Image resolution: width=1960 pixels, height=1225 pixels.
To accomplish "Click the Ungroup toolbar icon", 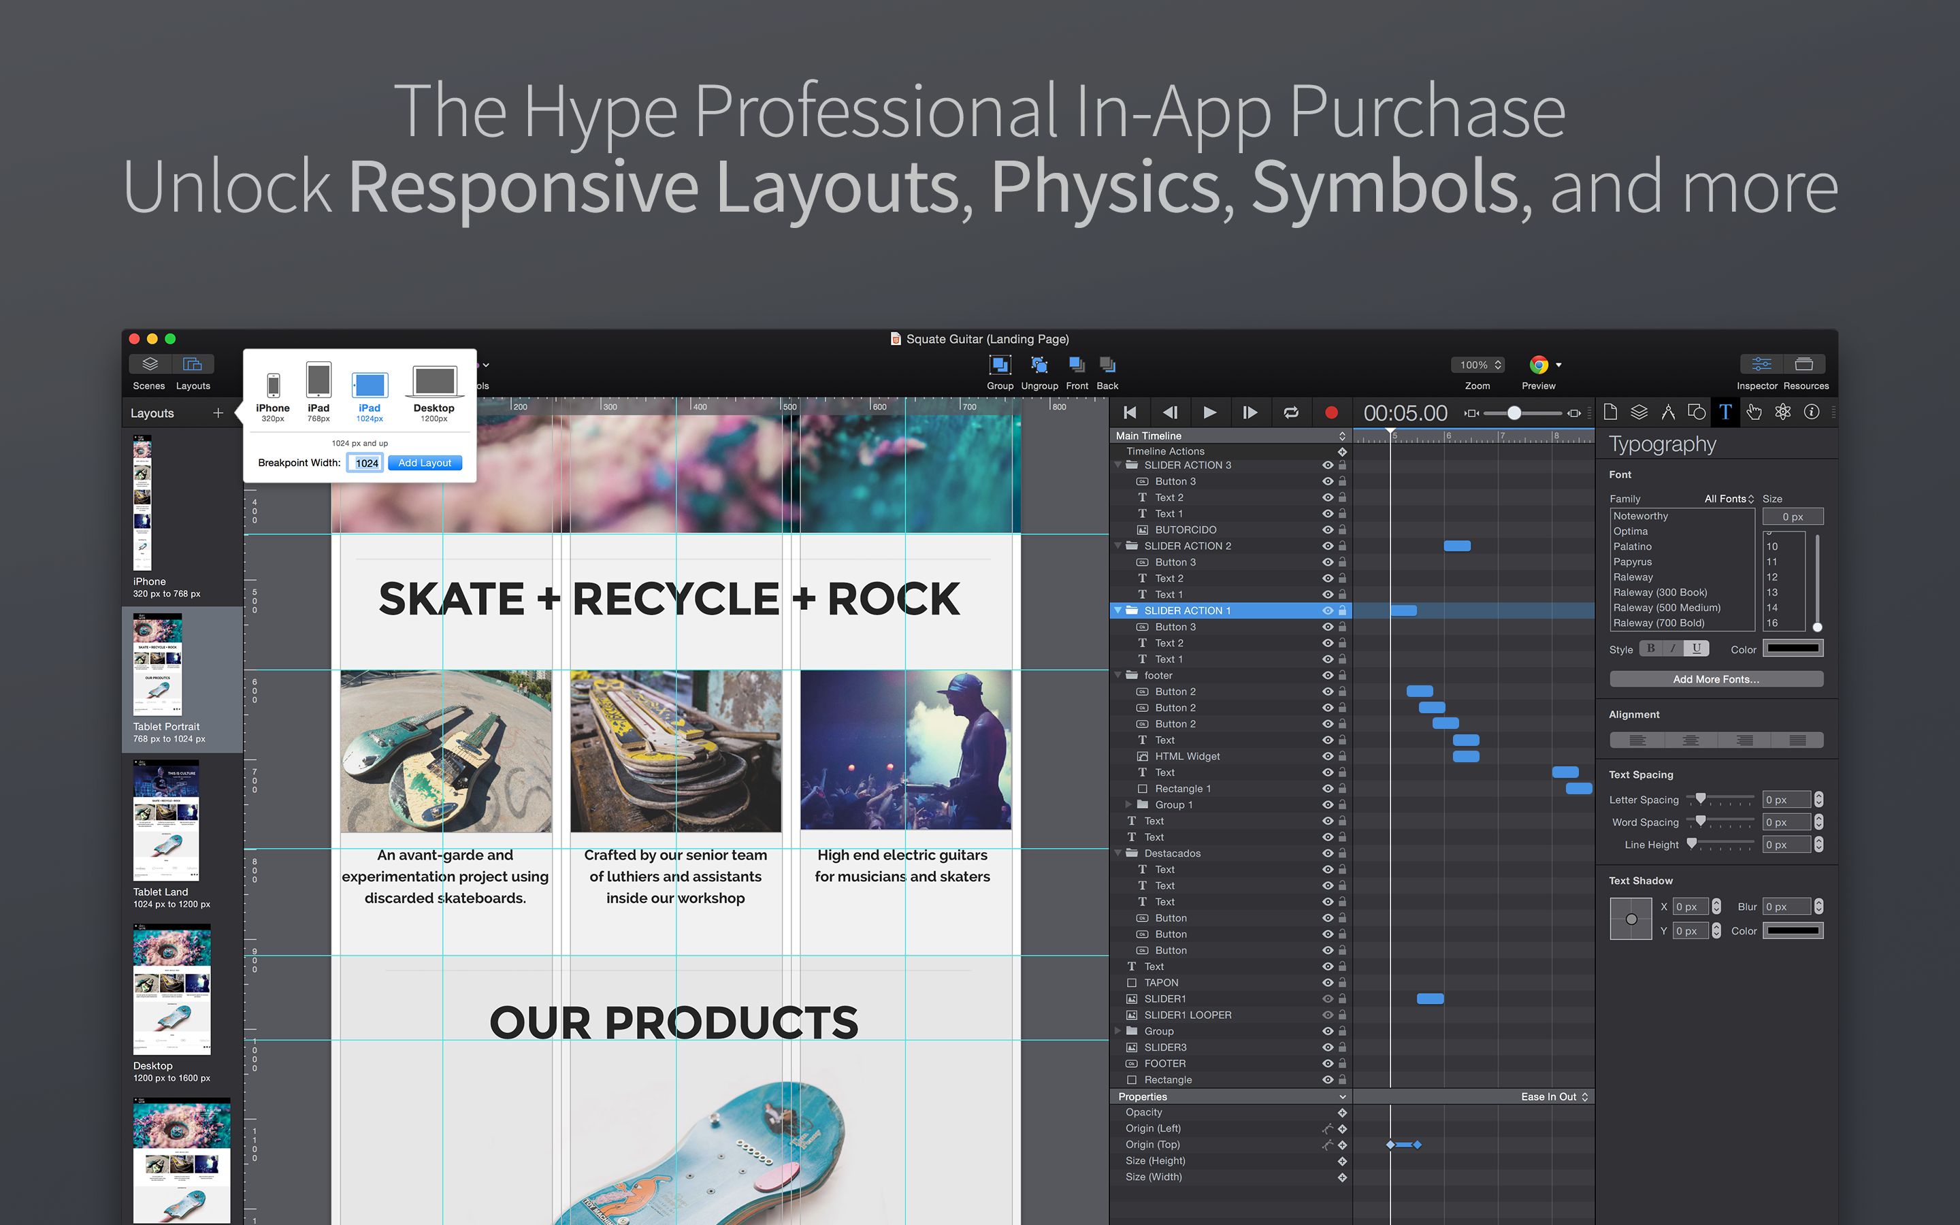I will (1039, 365).
